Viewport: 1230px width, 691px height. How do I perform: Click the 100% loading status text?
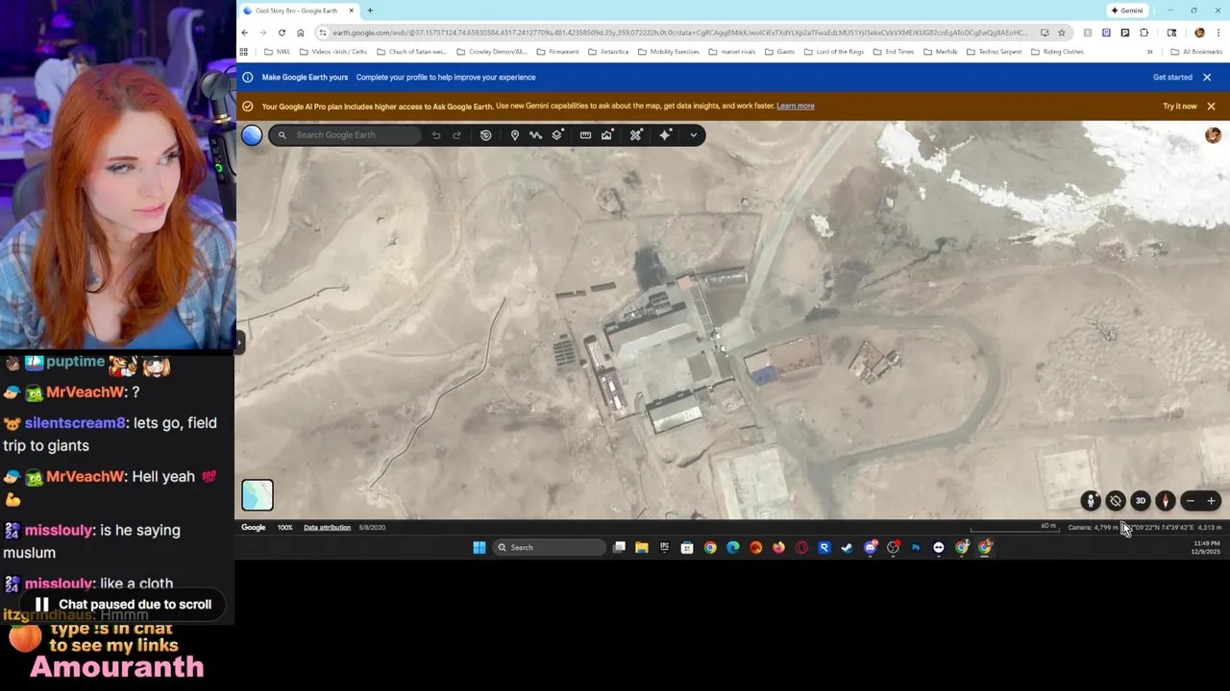[284, 527]
